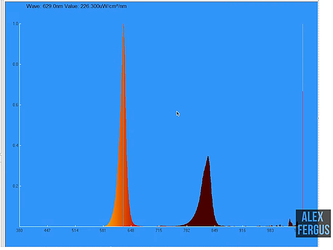This screenshot has width=333, height=250.
Task: Click the 581 x-axis label
Action: click(x=103, y=230)
